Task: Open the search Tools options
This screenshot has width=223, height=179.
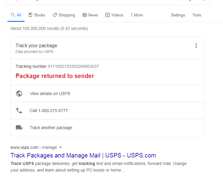Action: (197, 15)
